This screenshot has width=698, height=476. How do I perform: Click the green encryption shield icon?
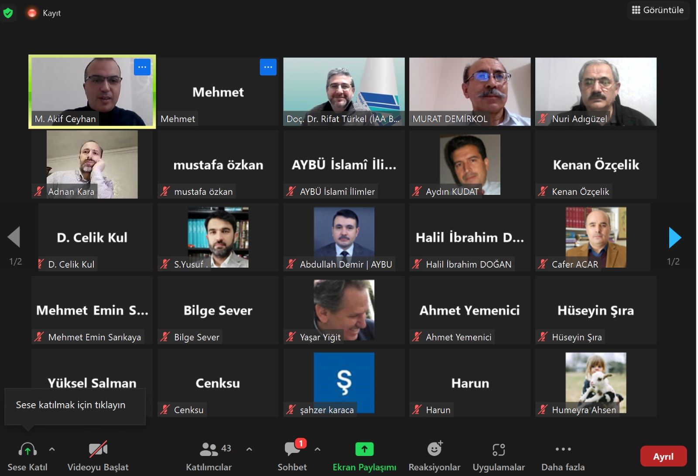click(8, 13)
